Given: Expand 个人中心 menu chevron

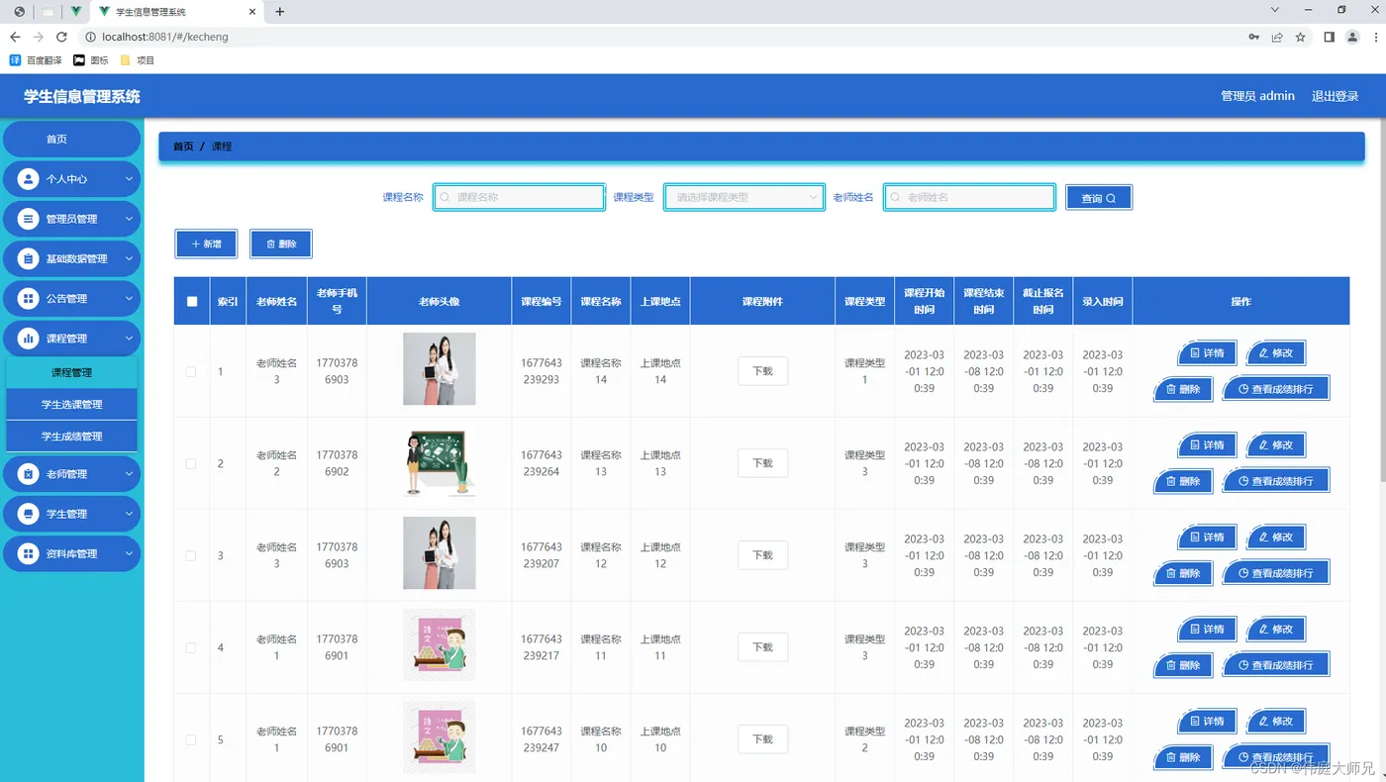Looking at the screenshot, I should (129, 179).
